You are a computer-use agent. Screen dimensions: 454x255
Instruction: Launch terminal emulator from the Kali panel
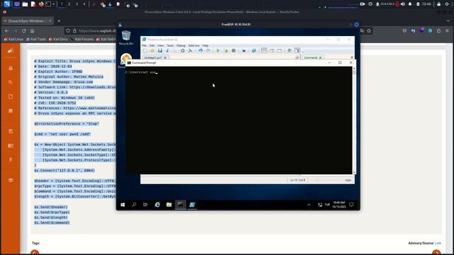(x=48, y=4)
